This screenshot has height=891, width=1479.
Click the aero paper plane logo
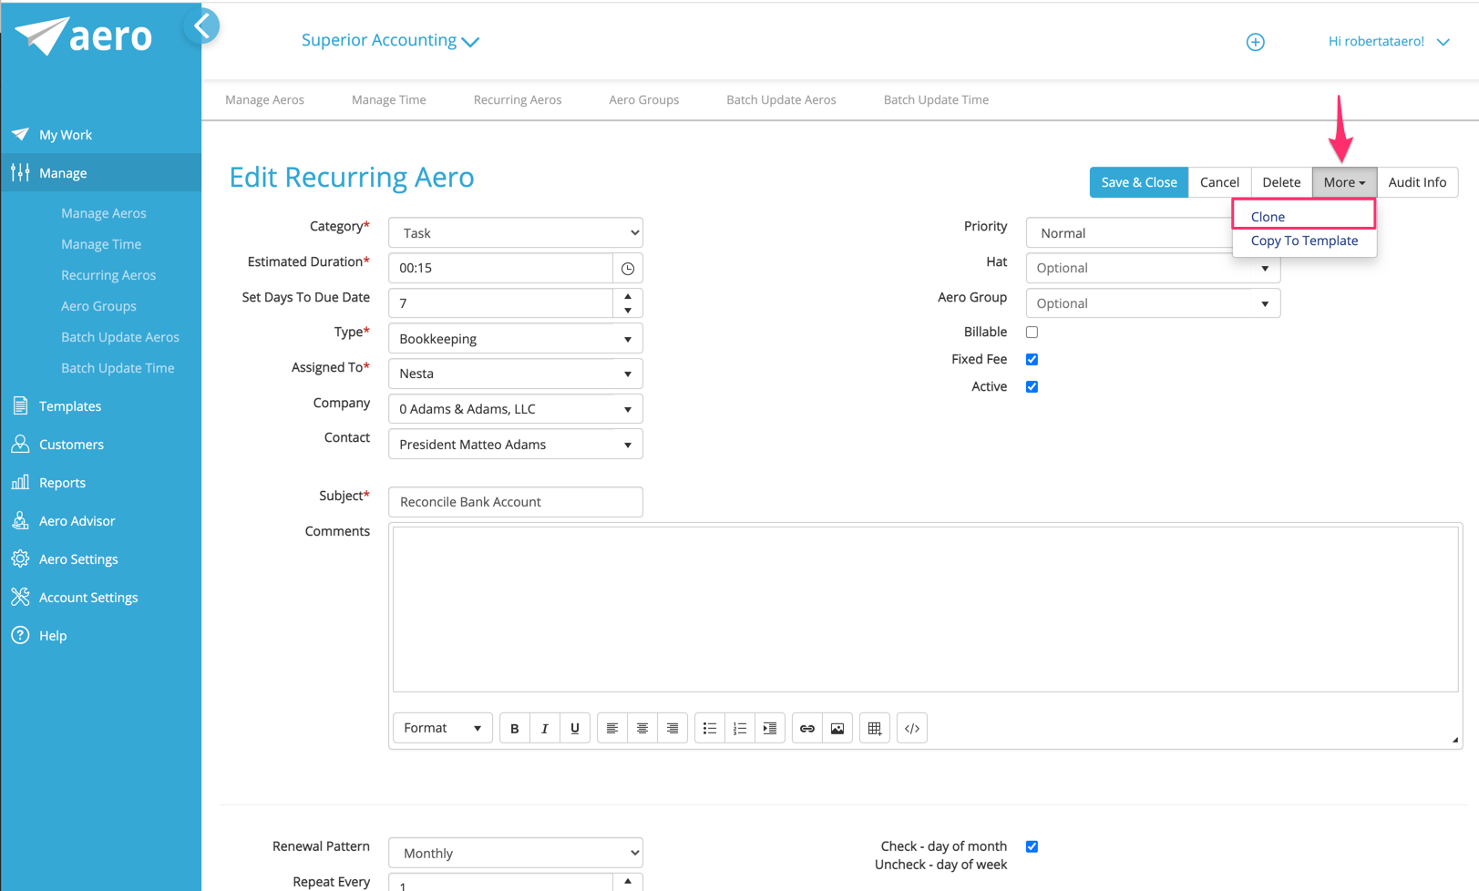click(x=83, y=36)
